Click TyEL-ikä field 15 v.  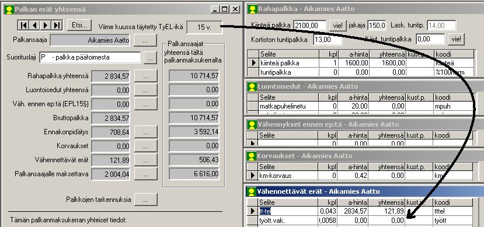[204, 27]
